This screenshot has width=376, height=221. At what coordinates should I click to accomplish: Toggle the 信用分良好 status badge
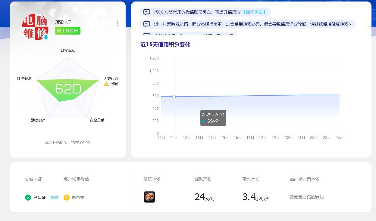[x=67, y=31]
